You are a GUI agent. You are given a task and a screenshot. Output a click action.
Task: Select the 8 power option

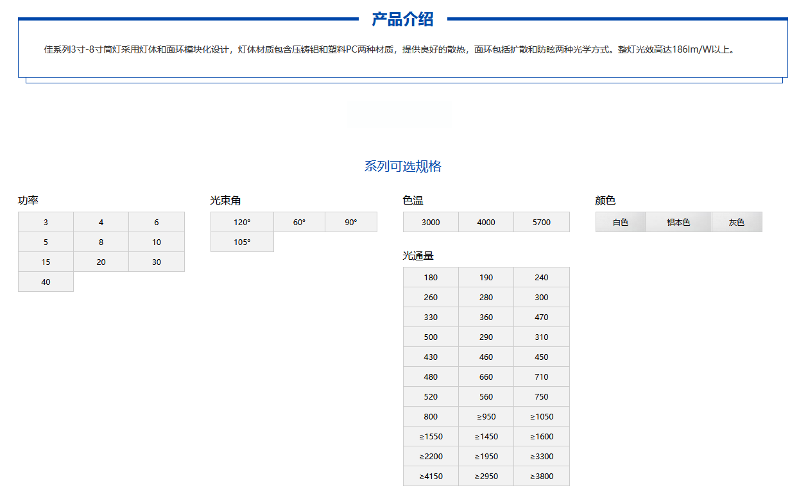(101, 242)
